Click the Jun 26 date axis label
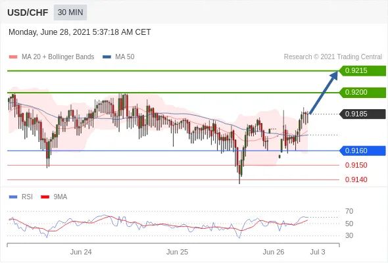This screenshot has width=388, height=263. click(274, 252)
